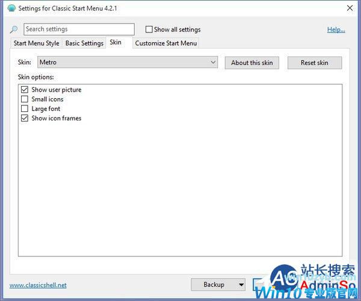This screenshot has height=301, width=361.
Task: Enable the Small icons checkbox
Action: click(x=25, y=99)
